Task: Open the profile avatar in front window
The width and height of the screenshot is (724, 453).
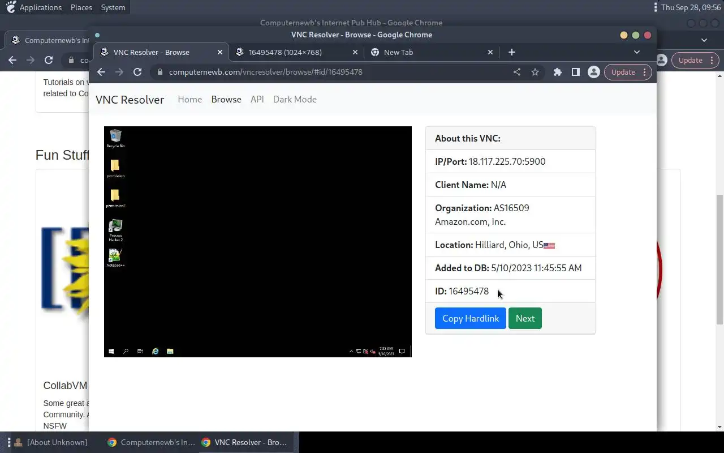Action: [x=593, y=72]
